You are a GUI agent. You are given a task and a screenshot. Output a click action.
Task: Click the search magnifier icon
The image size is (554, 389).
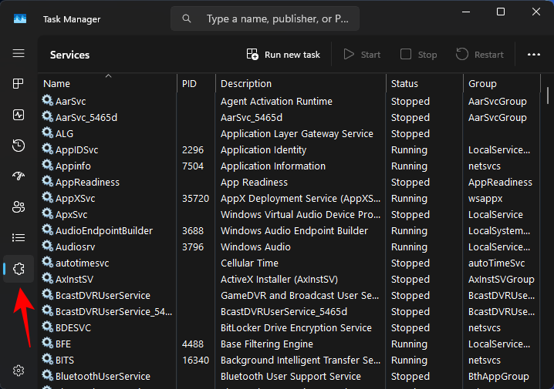(x=187, y=18)
